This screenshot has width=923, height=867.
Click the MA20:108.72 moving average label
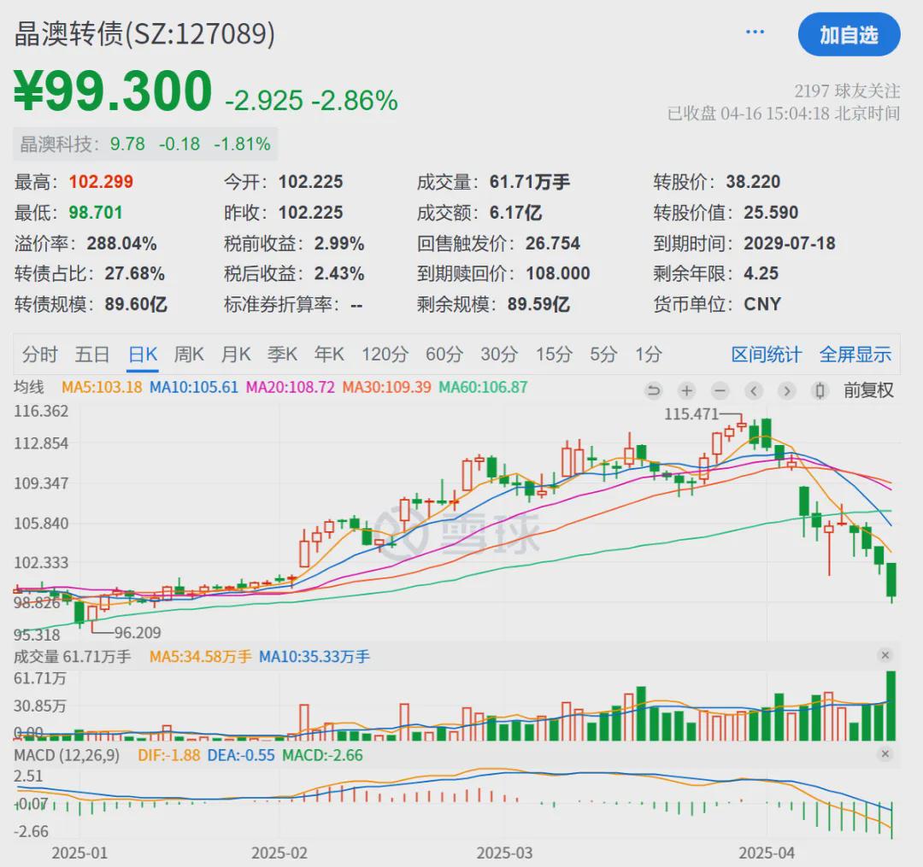pos(291,388)
